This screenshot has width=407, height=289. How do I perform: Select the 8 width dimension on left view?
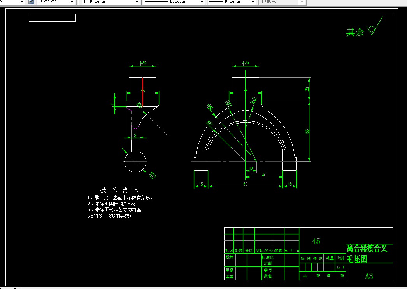[135, 136]
